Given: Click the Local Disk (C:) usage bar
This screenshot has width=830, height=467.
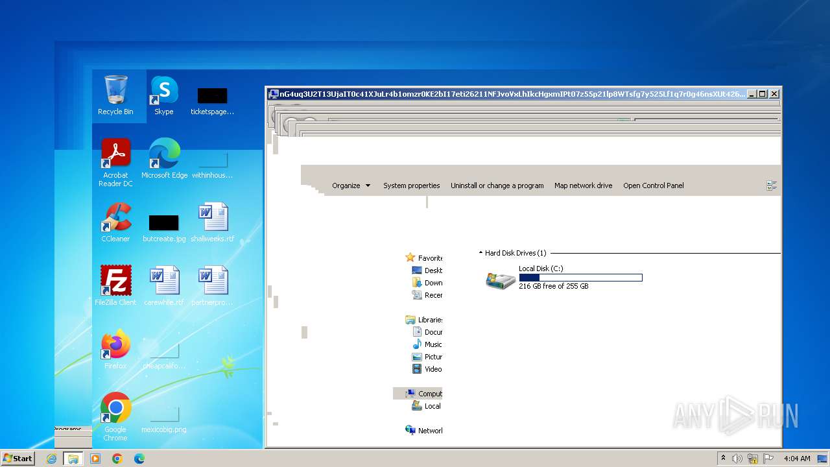Looking at the screenshot, I should (x=580, y=278).
